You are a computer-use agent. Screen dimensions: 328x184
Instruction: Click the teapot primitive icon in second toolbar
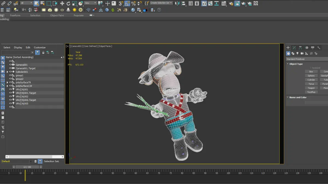[62, 10]
